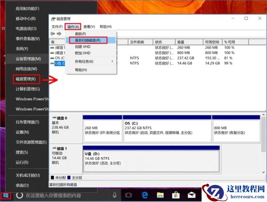Select the 237.42 GB capacity cell

coord(186,58)
